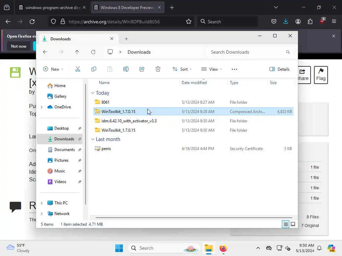
Task: Go back in File Explorer navigation
Action: click(x=45, y=52)
